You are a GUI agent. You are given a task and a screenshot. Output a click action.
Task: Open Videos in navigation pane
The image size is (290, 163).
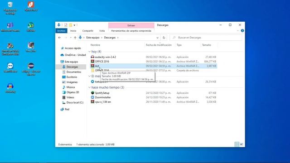[68, 97]
